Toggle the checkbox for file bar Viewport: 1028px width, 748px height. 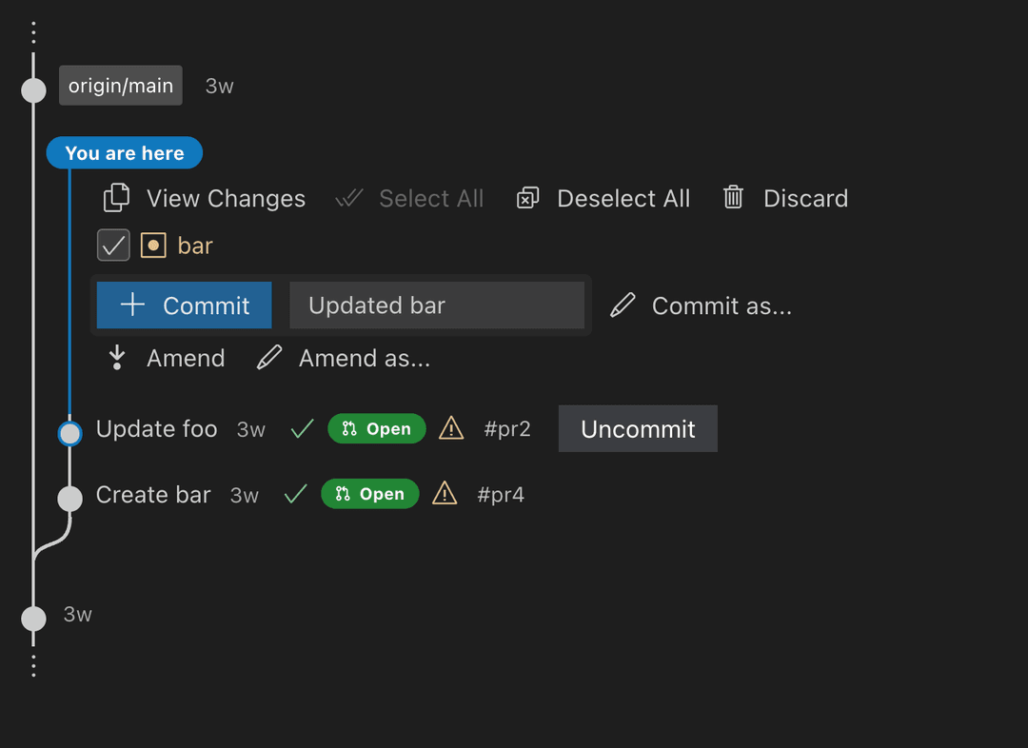click(x=113, y=246)
